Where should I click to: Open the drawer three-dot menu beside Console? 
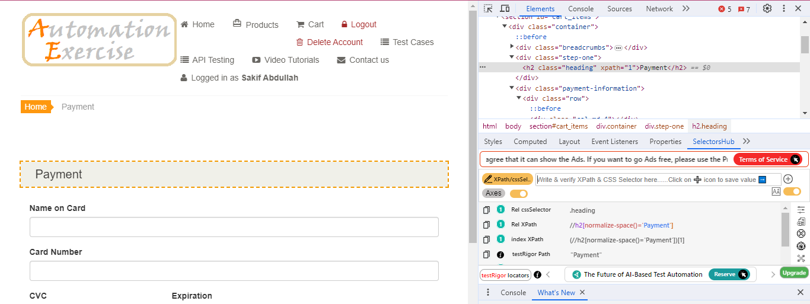[488, 292]
